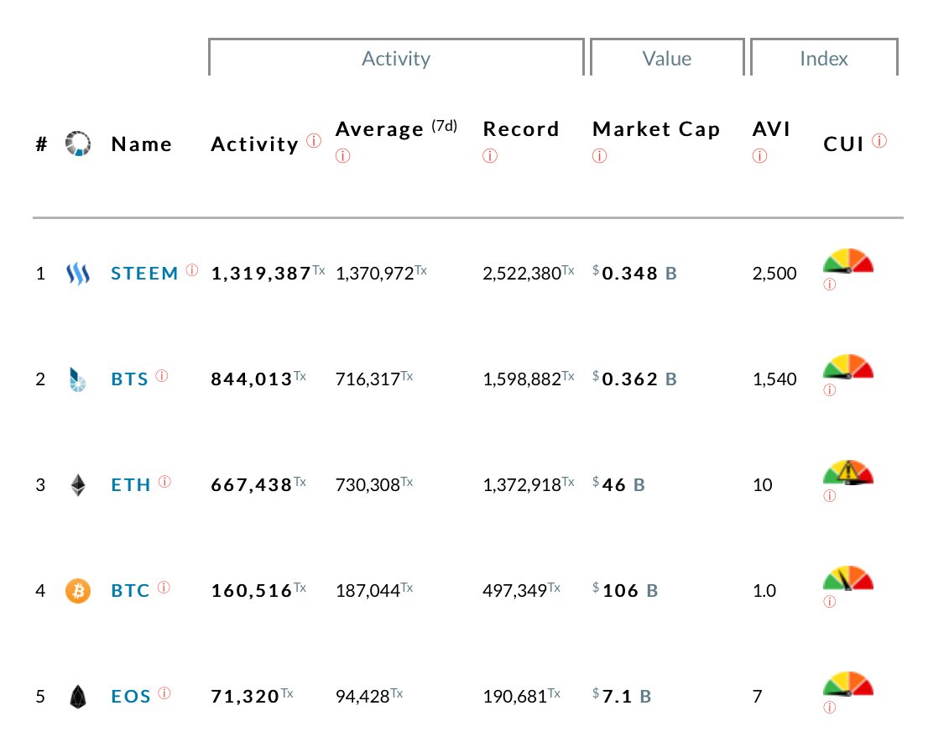This screenshot has width=949, height=737.
Task: Click STEEM activity value 1,319,387
Action: click(x=261, y=274)
